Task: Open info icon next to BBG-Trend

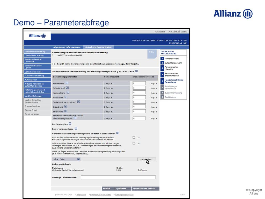Action: 65,111
